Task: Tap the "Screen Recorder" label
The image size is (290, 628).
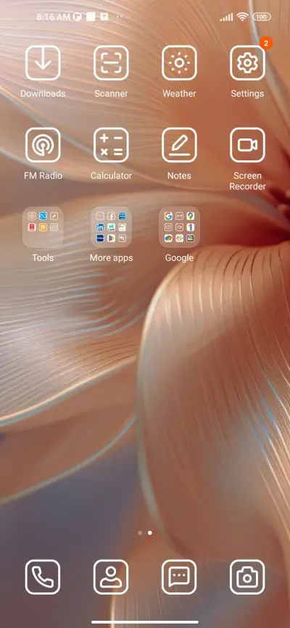Action: (247, 181)
